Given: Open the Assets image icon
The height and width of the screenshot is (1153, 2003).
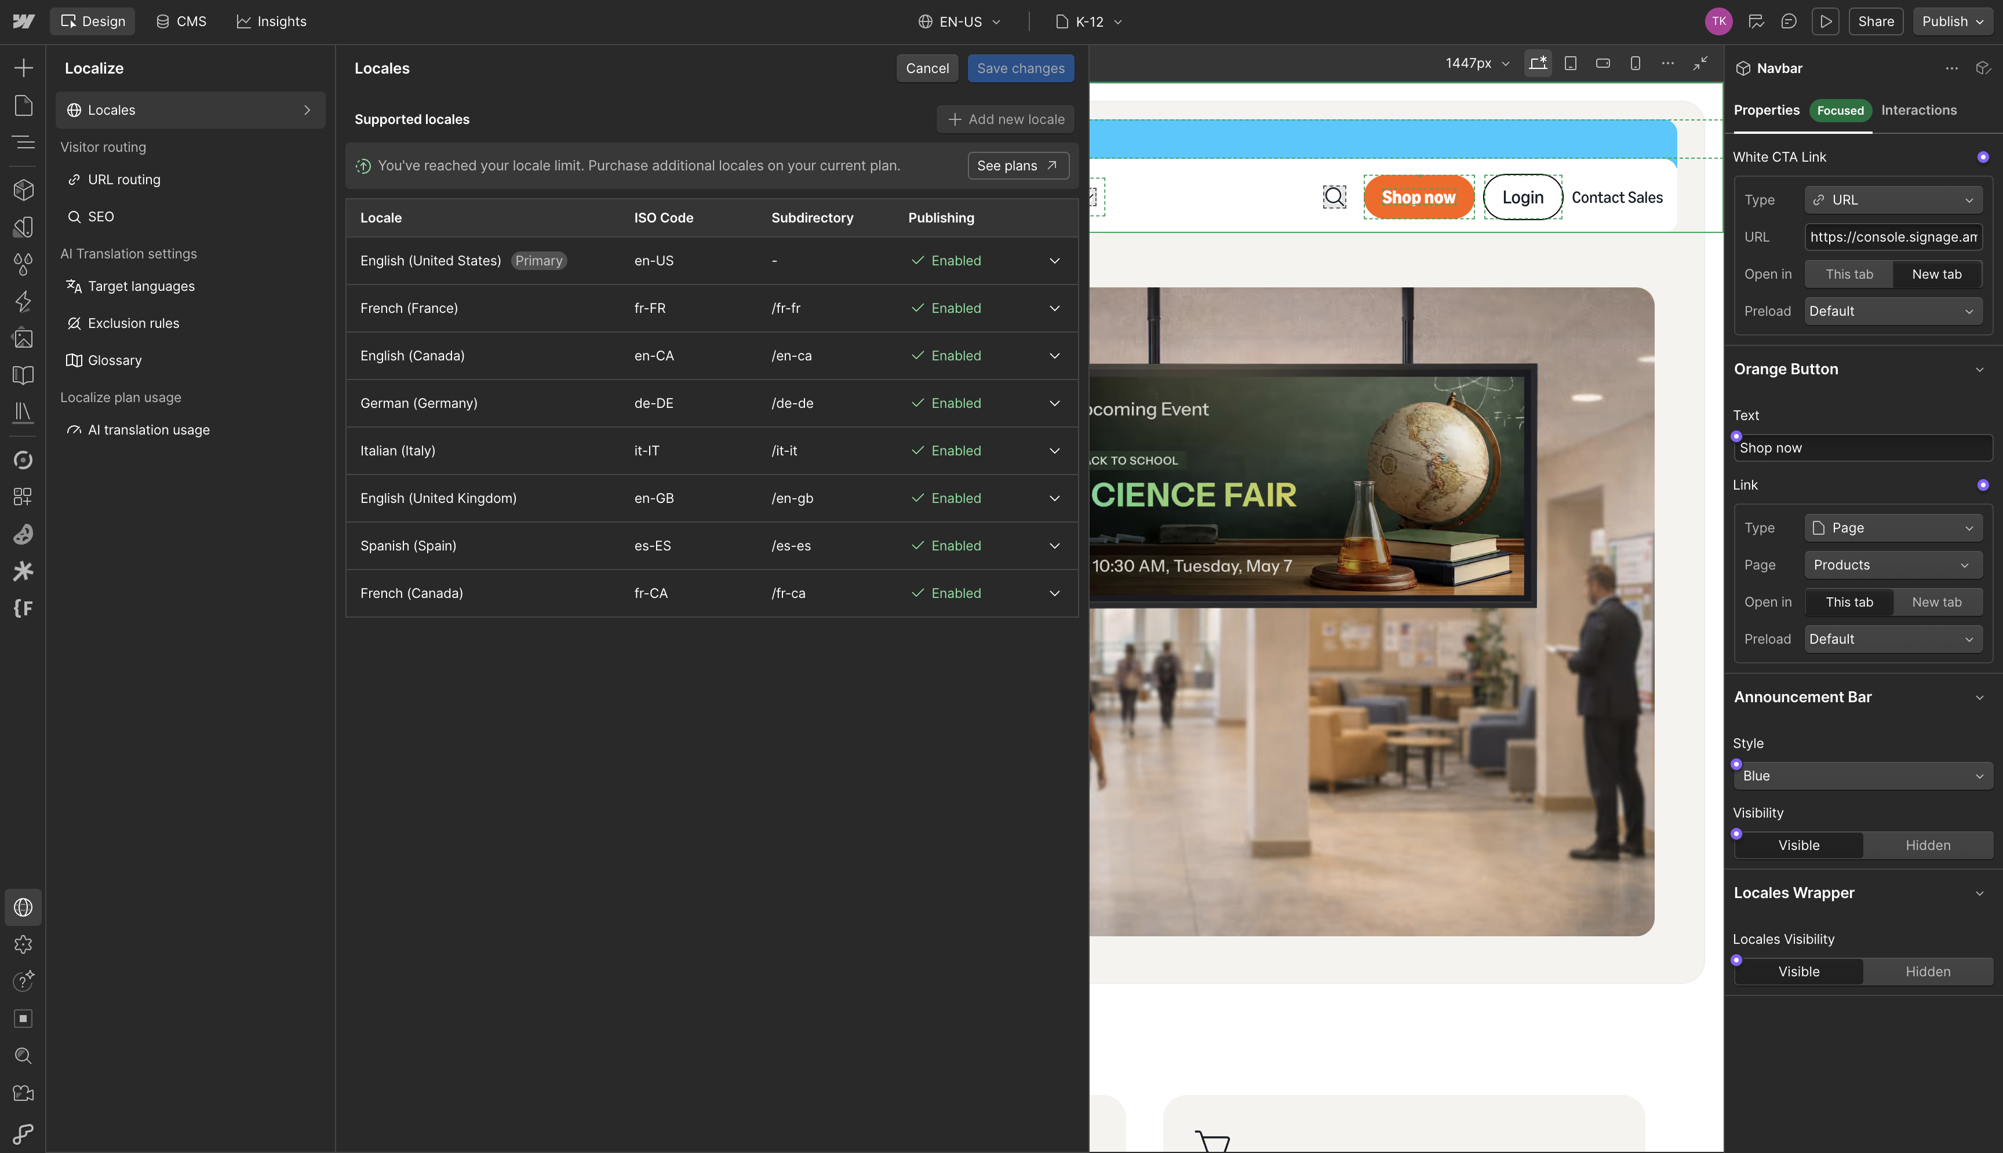Looking at the screenshot, I should [x=23, y=338].
